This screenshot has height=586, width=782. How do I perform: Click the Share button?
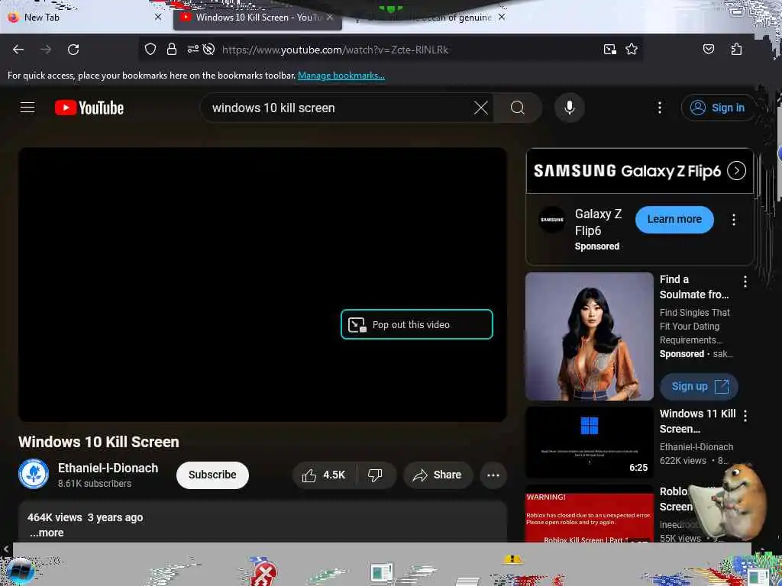coord(438,475)
